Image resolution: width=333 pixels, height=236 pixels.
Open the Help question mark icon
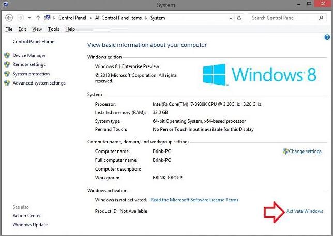click(327, 37)
